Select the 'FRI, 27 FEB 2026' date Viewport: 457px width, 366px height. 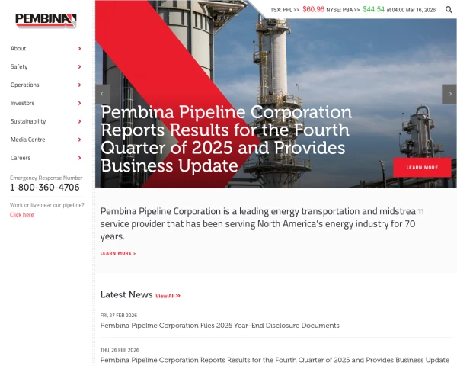(x=119, y=316)
